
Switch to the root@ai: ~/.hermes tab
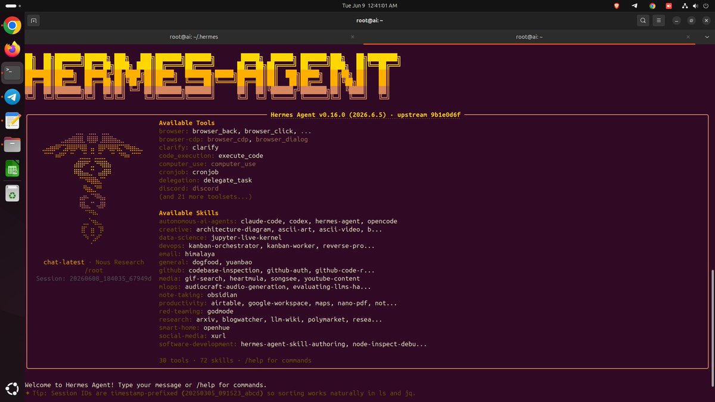point(194,37)
